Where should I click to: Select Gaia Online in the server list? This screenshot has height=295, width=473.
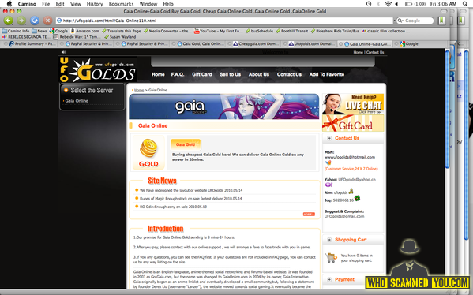pos(77,101)
